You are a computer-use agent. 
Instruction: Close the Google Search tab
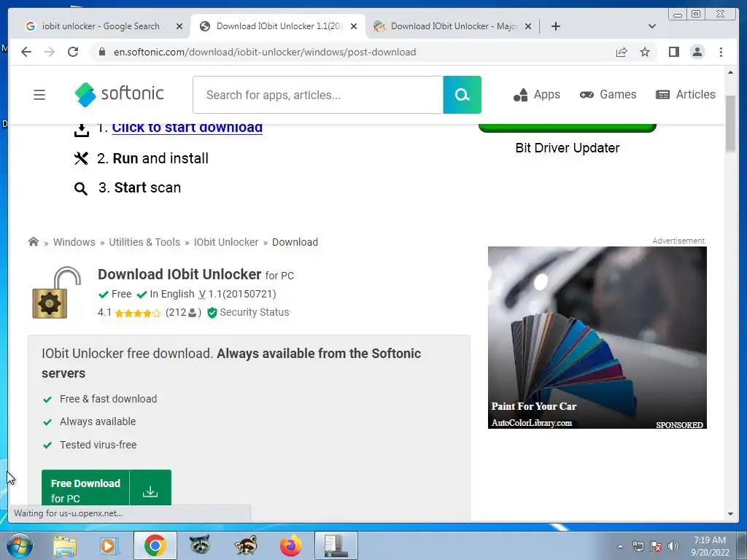pos(179,27)
